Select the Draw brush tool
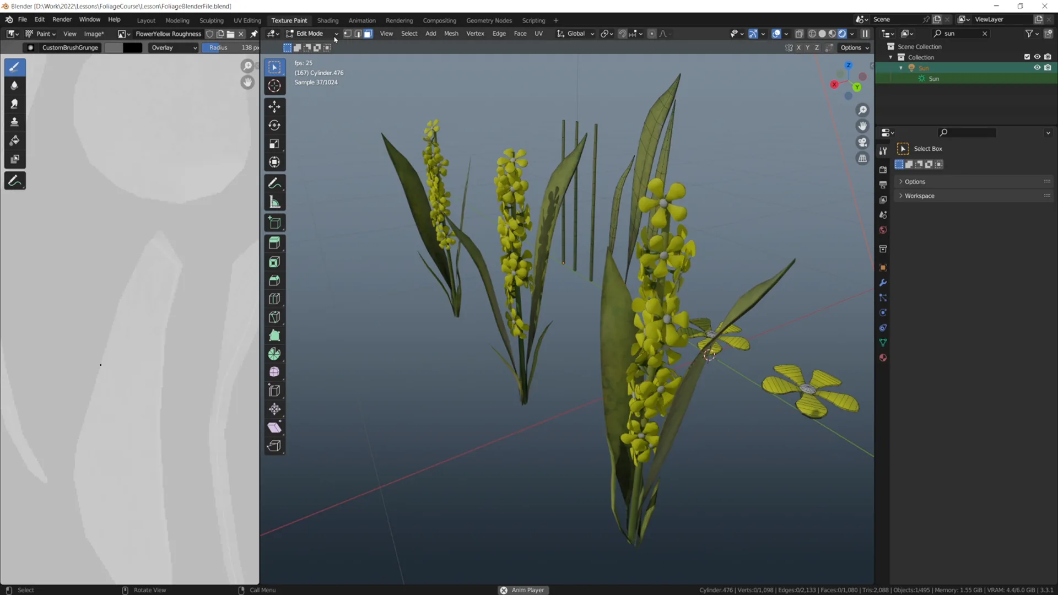This screenshot has width=1058, height=595. (x=14, y=67)
